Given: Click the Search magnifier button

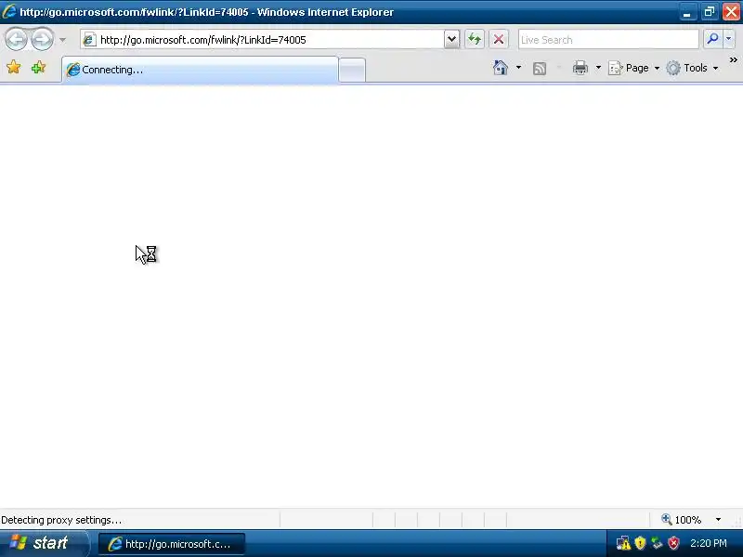Looking at the screenshot, I should [712, 39].
